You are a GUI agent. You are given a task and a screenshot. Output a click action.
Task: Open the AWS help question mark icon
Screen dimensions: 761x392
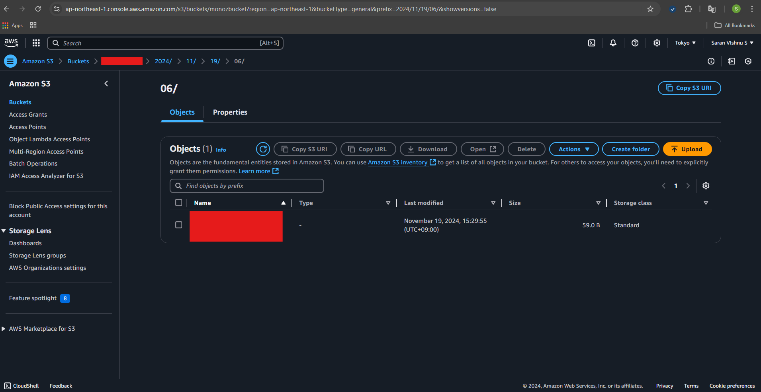(x=635, y=43)
